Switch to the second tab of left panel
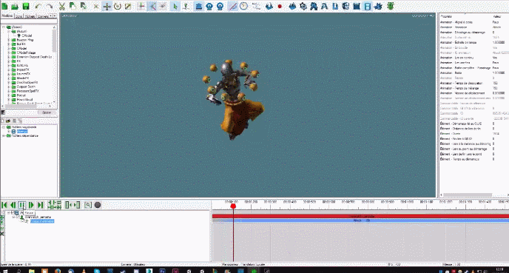Screen dimensions: 509x273 pos(18,16)
